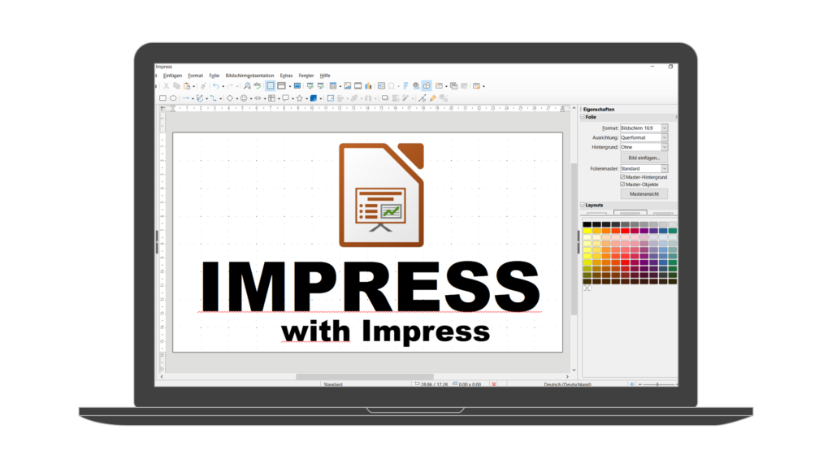Click the Insert Special Character omega icon
This screenshot has height=468, width=832.
391,85
